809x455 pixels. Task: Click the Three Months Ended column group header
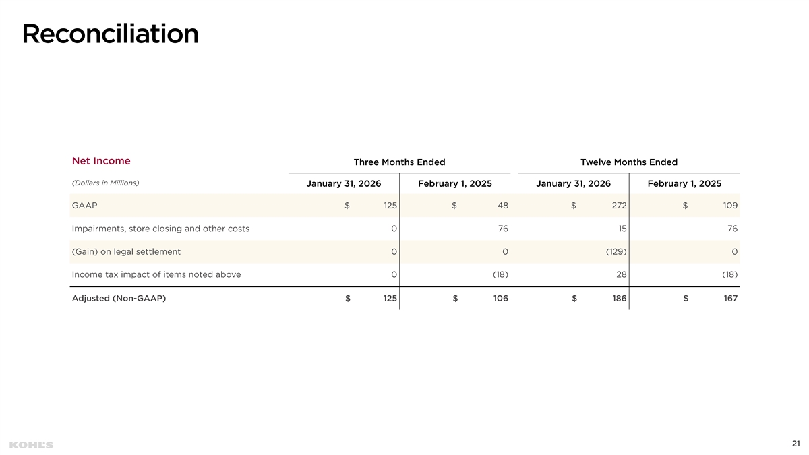pos(399,162)
